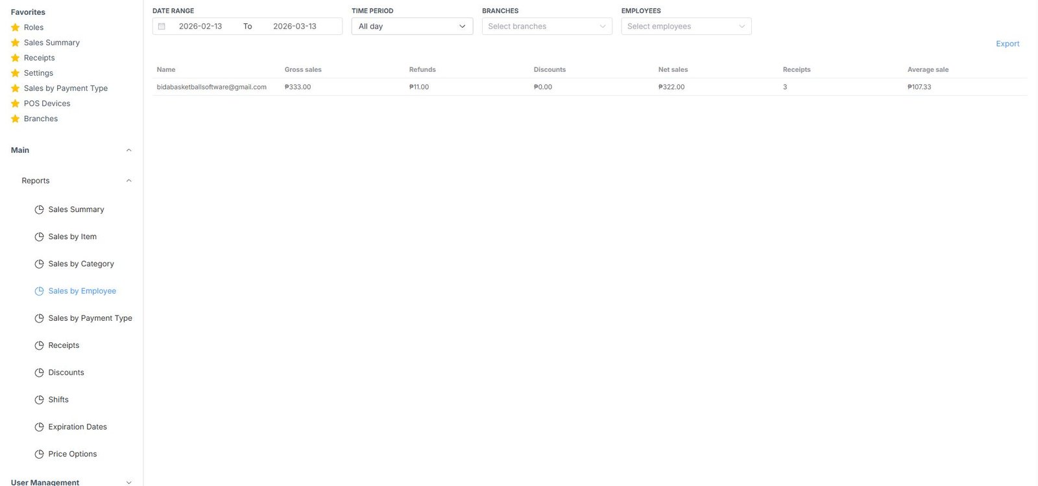Go to the Discounts report
The width and height of the screenshot is (1038, 486).
tap(66, 373)
